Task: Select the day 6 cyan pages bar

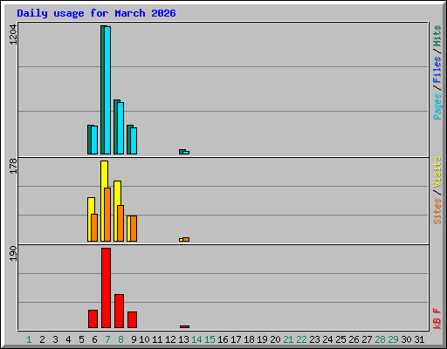Action: click(x=94, y=140)
